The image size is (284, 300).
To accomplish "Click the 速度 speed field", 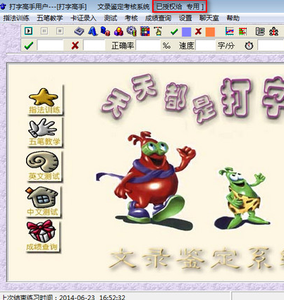I will point(206,45).
